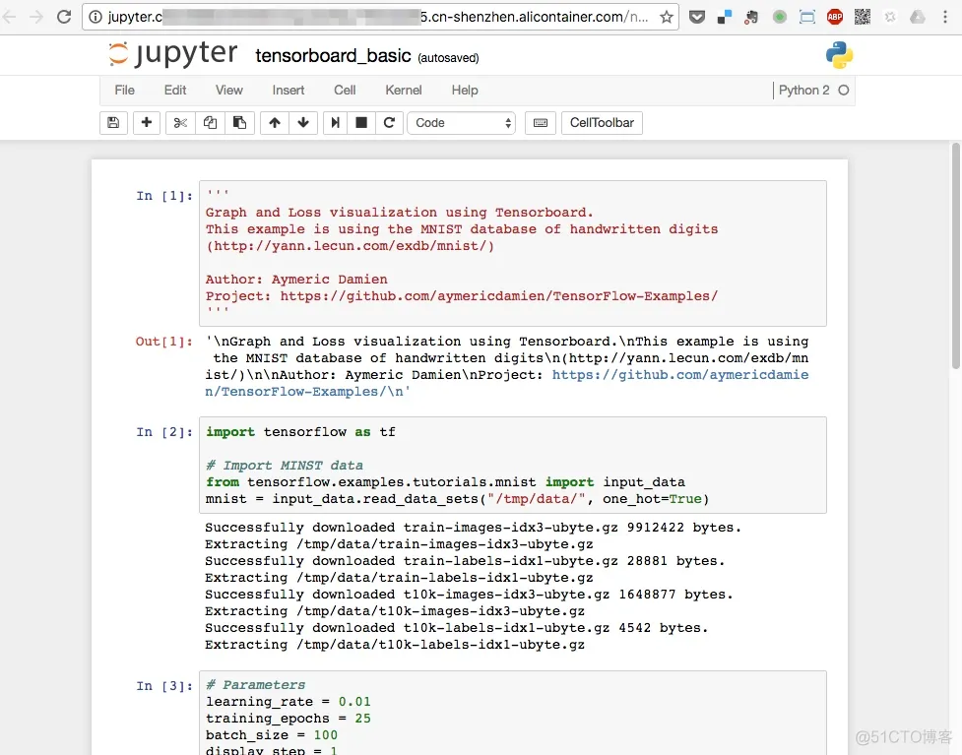The height and width of the screenshot is (755, 962).
Task: Click the browser address bar
Action: tap(380, 17)
